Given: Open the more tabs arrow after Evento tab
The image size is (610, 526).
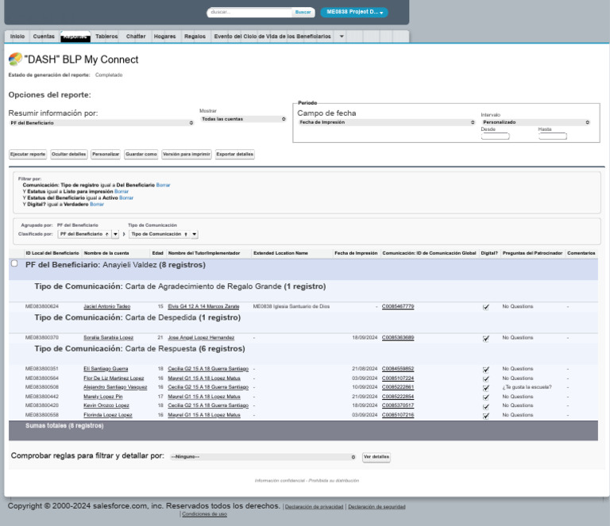Looking at the screenshot, I should click(x=342, y=36).
